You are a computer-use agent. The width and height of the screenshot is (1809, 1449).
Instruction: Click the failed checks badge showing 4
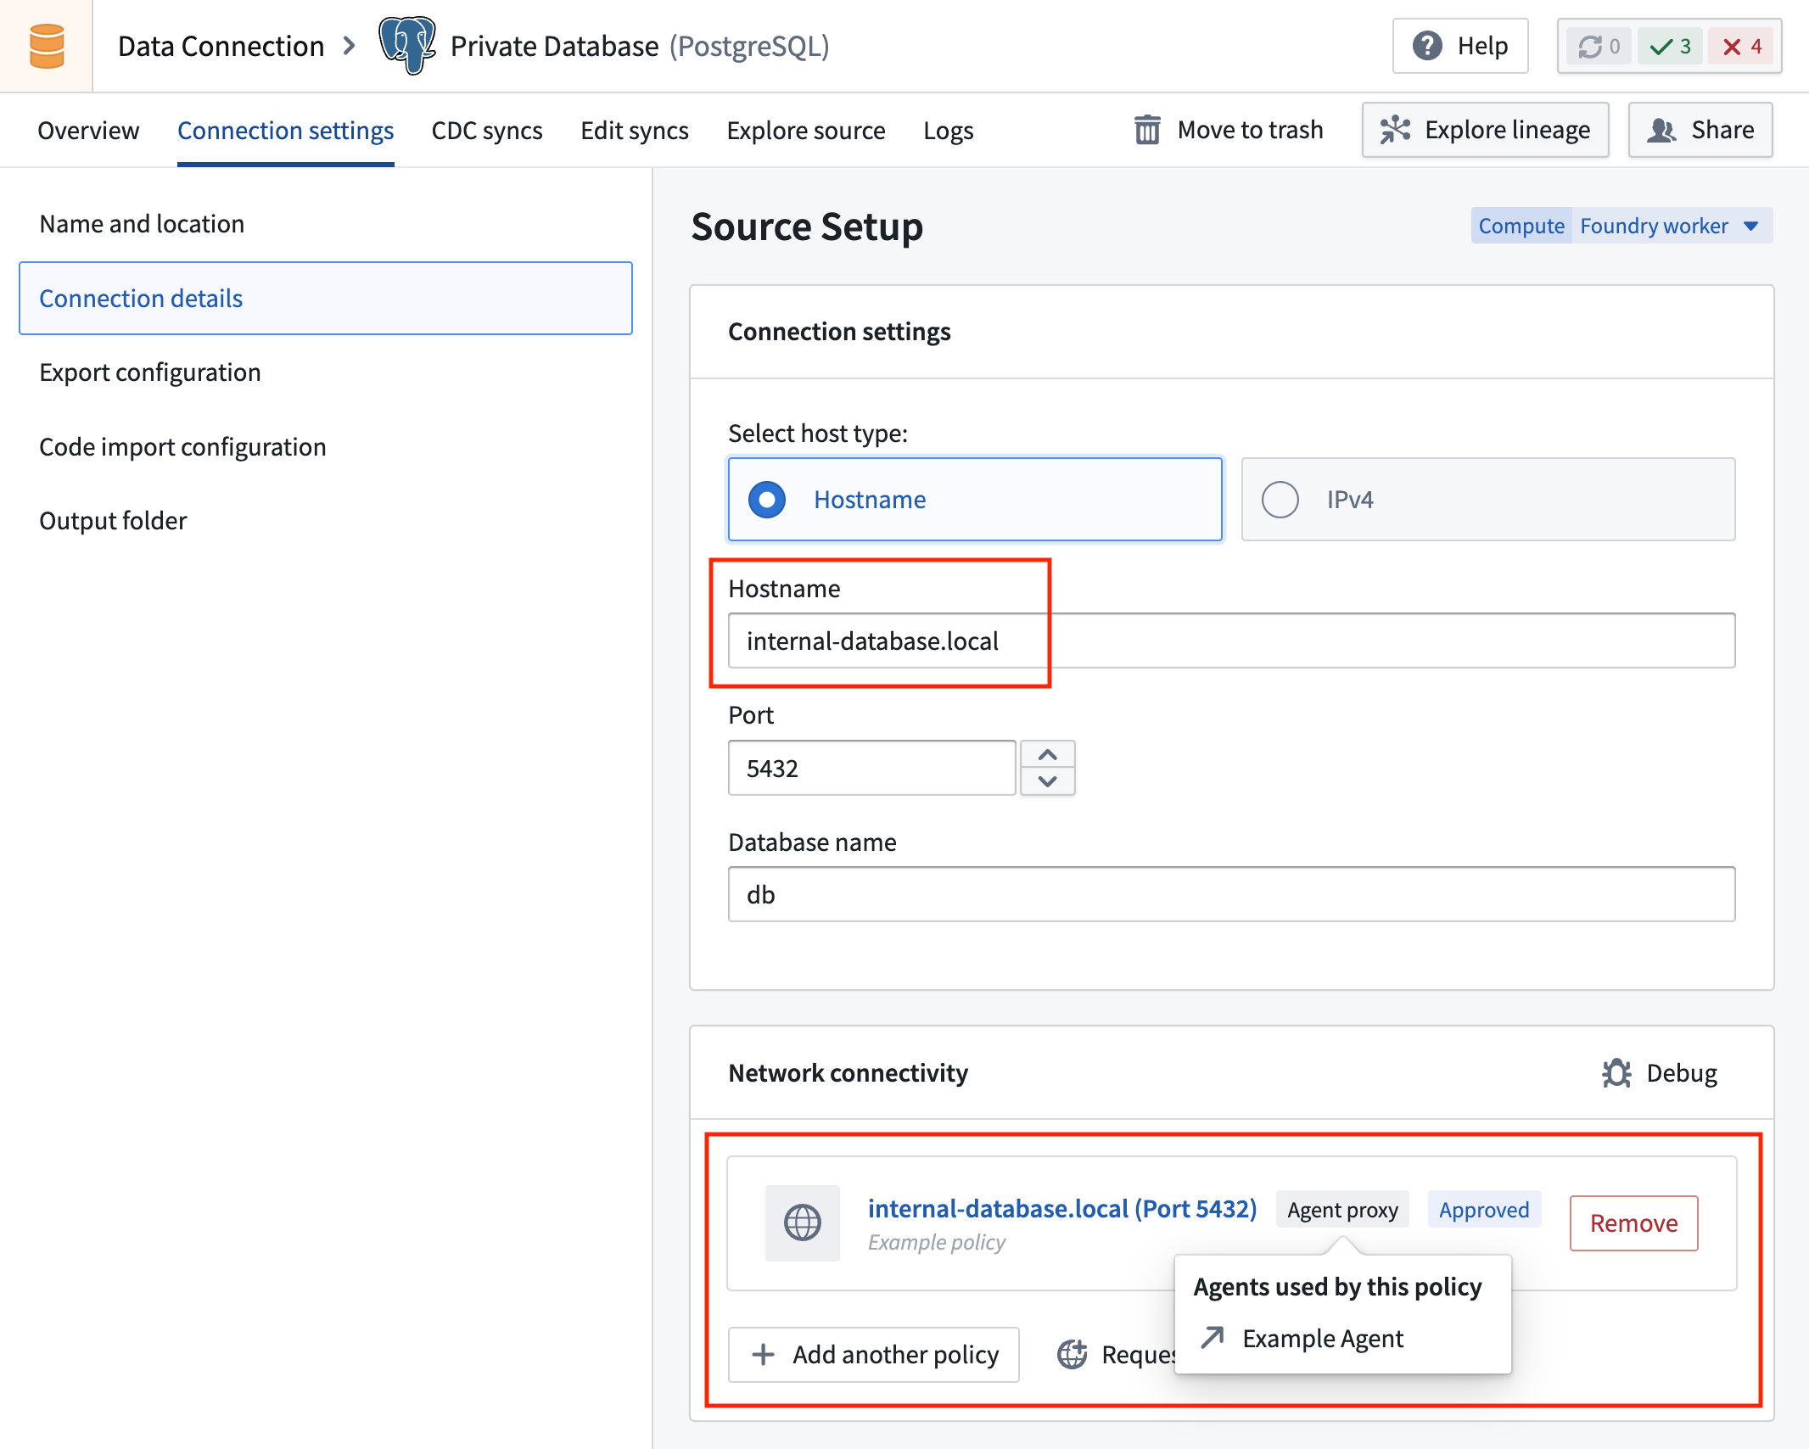tap(1741, 46)
